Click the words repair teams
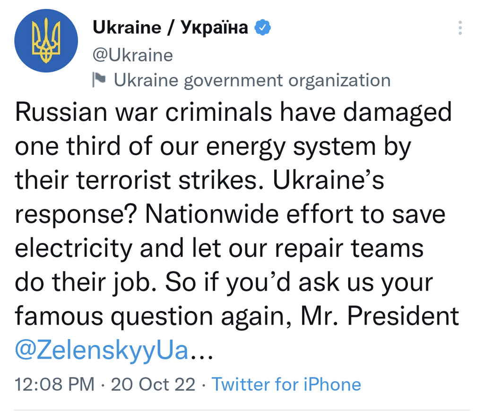Image resolution: width=484 pixels, height=420 pixels. (x=349, y=249)
